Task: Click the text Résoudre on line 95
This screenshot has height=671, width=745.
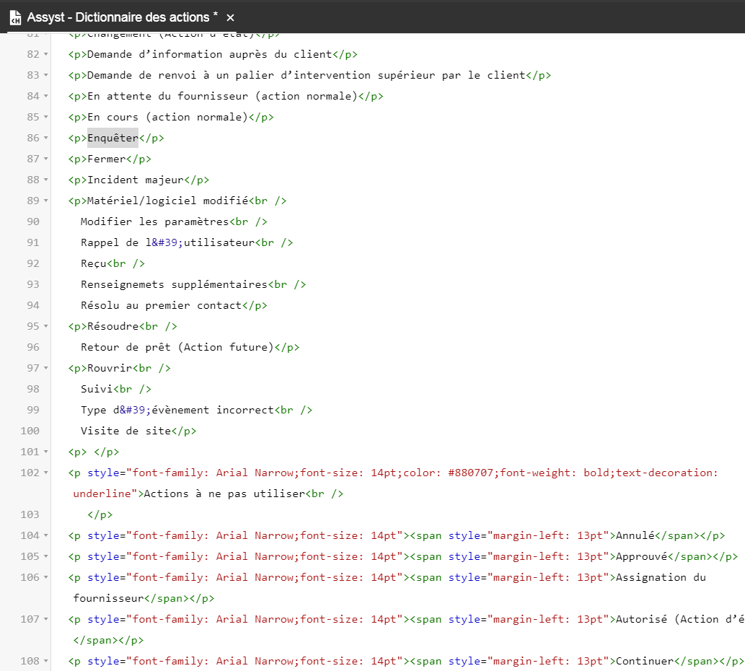Action: tap(113, 326)
